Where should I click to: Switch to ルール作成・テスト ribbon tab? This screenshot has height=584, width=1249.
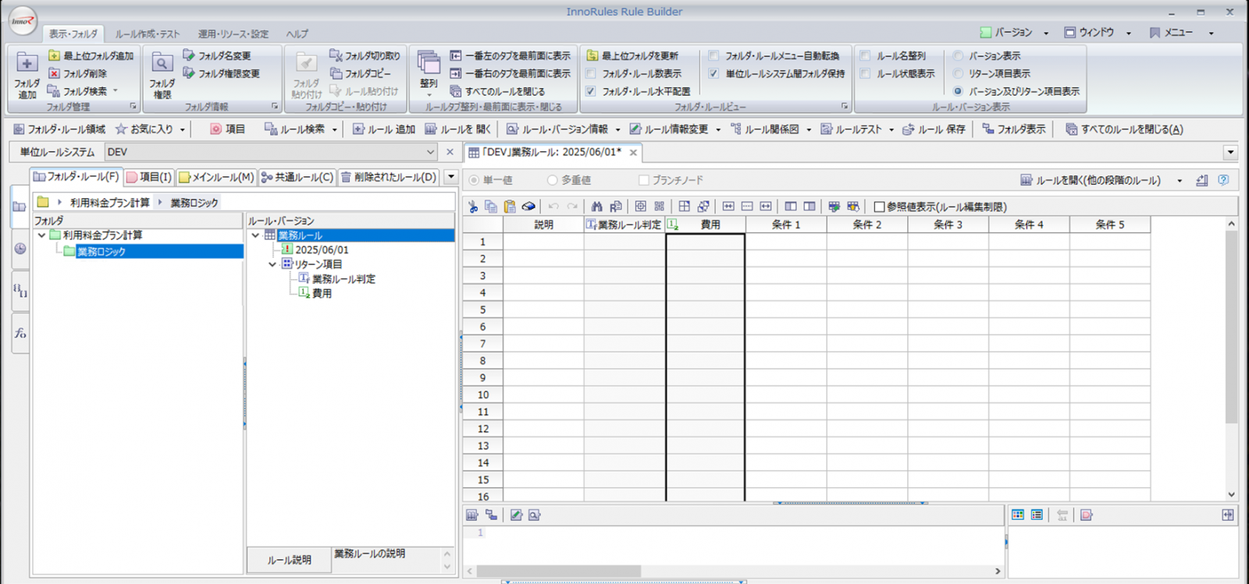(x=148, y=34)
